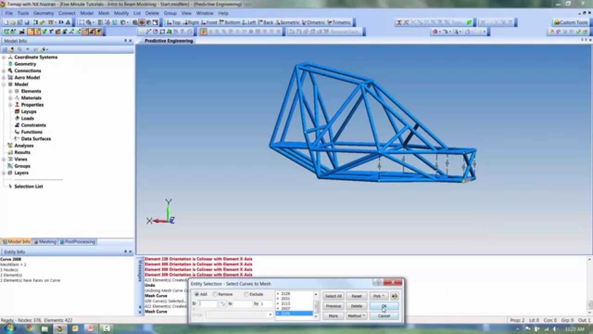
Task: Click the Functions node icon
Action: [17, 132]
